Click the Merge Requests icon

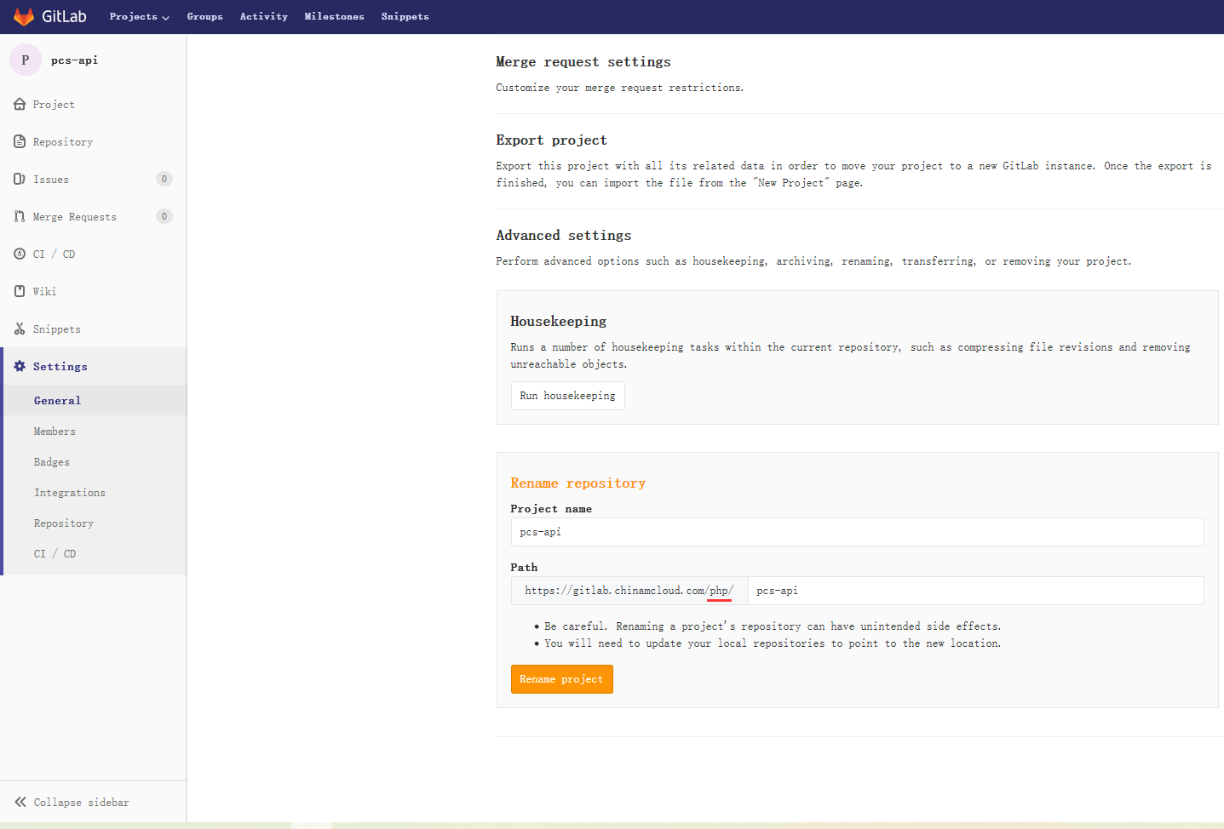pos(20,216)
